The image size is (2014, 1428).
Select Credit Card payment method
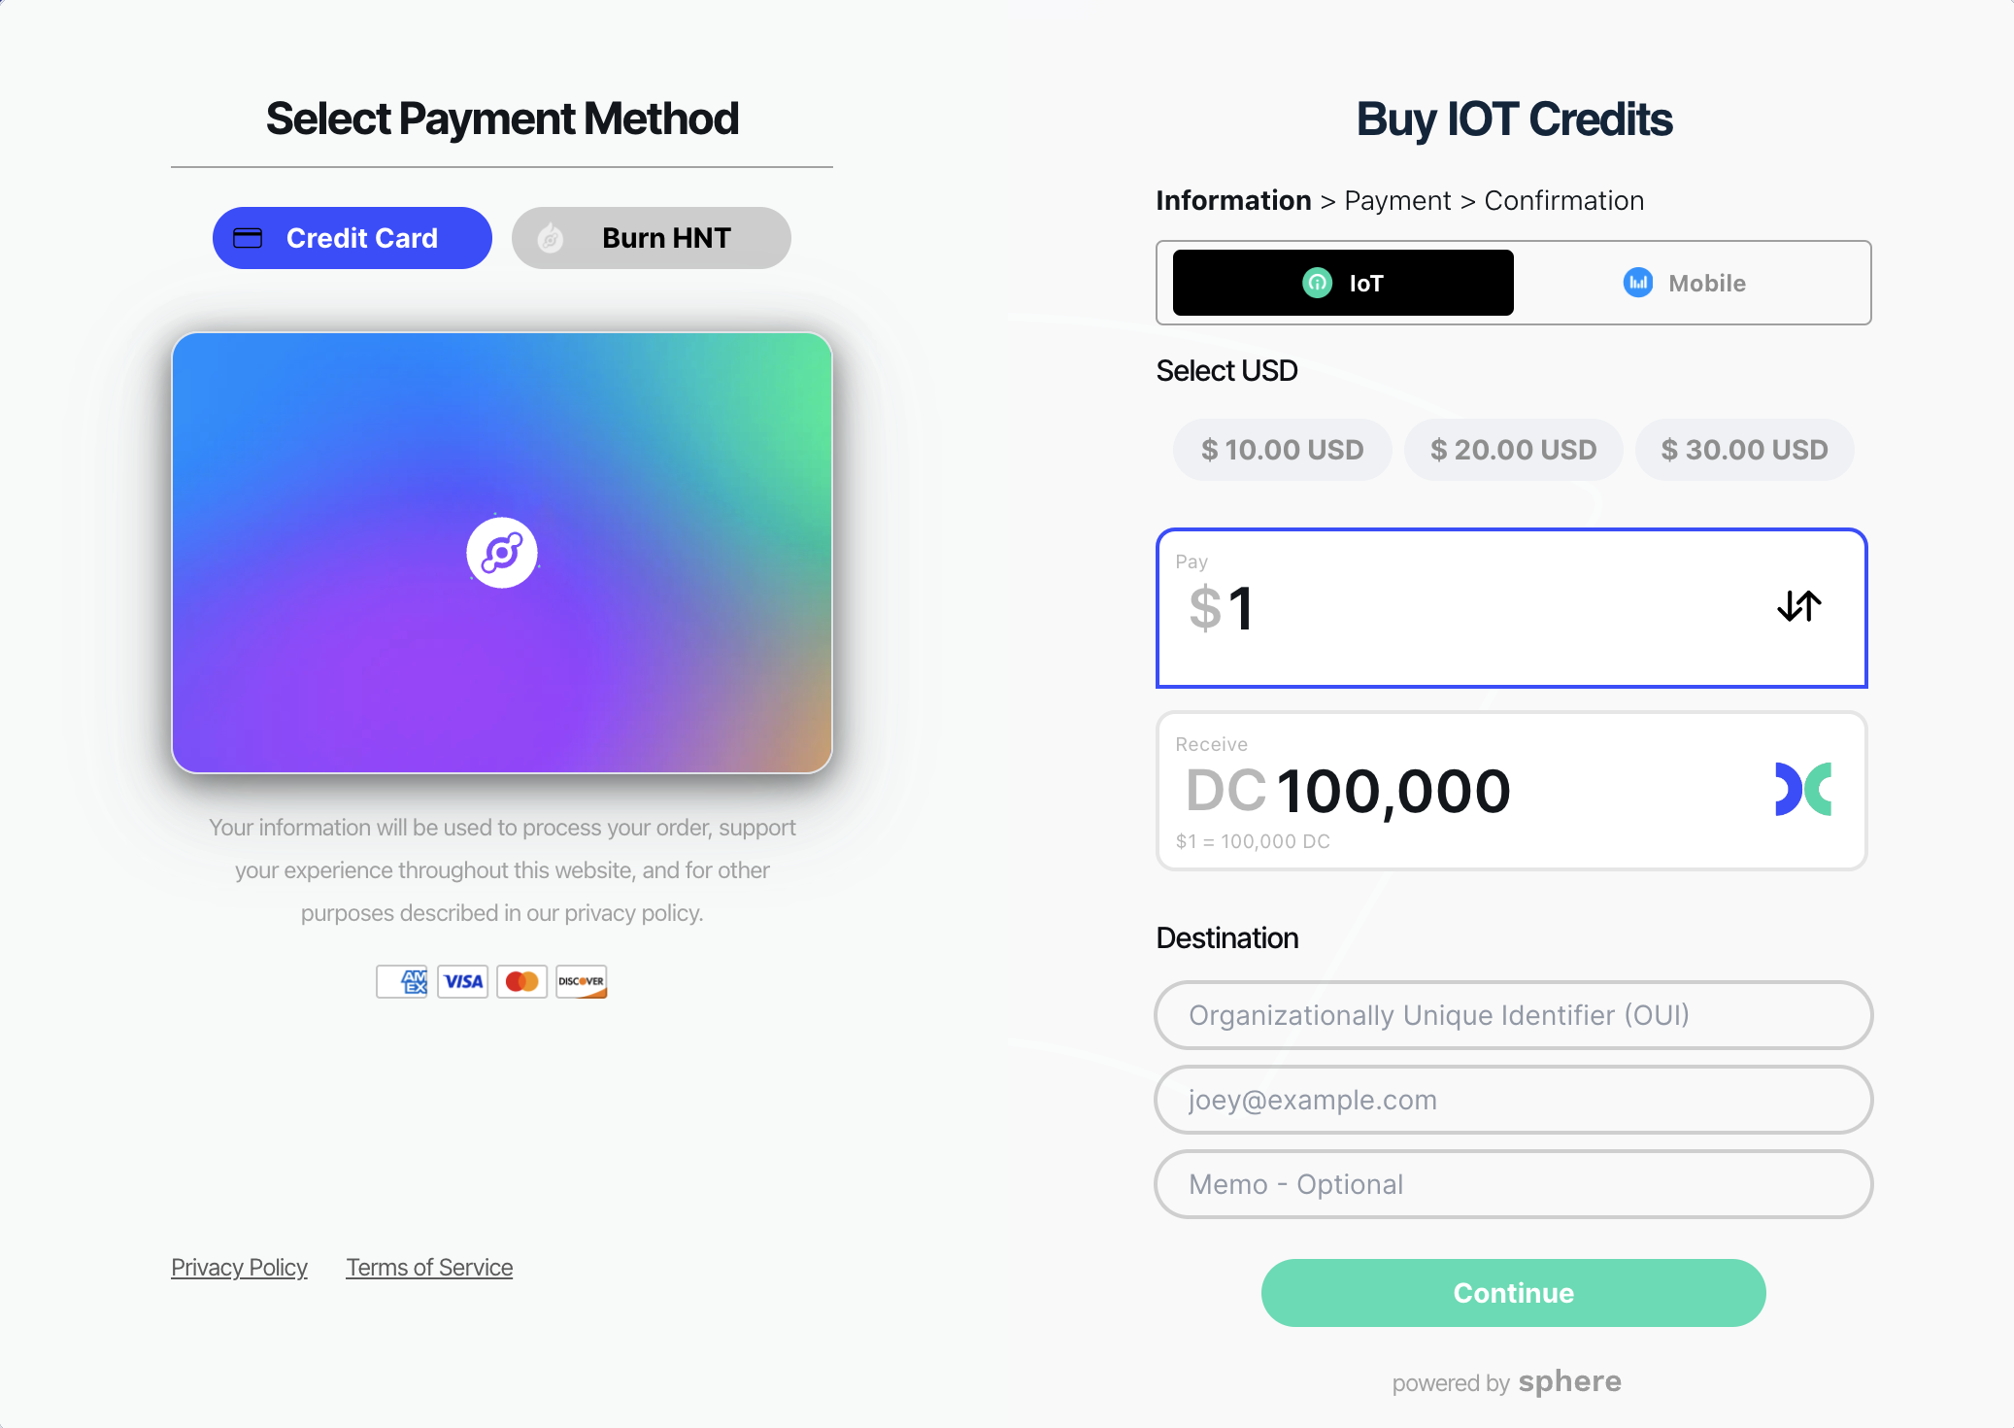coord(352,238)
